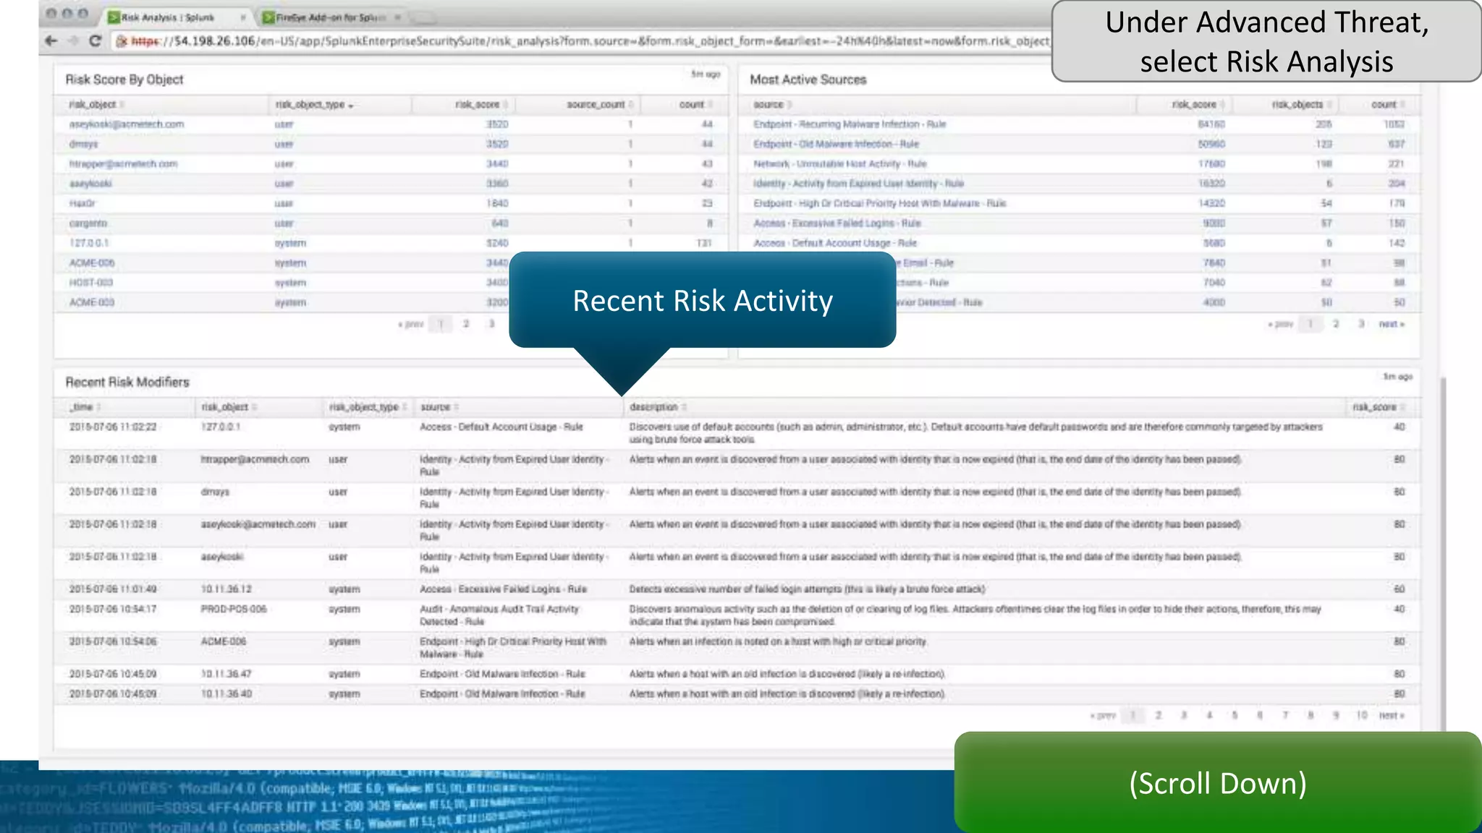Viewport: 1482px width, 833px height.
Task: Click the browser back arrow
Action: tap(51, 40)
